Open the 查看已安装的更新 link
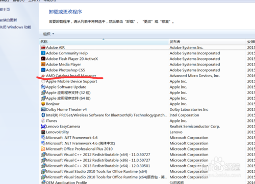Image resolution: width=255 pixels, height=184 pixels. click(8, 20)
